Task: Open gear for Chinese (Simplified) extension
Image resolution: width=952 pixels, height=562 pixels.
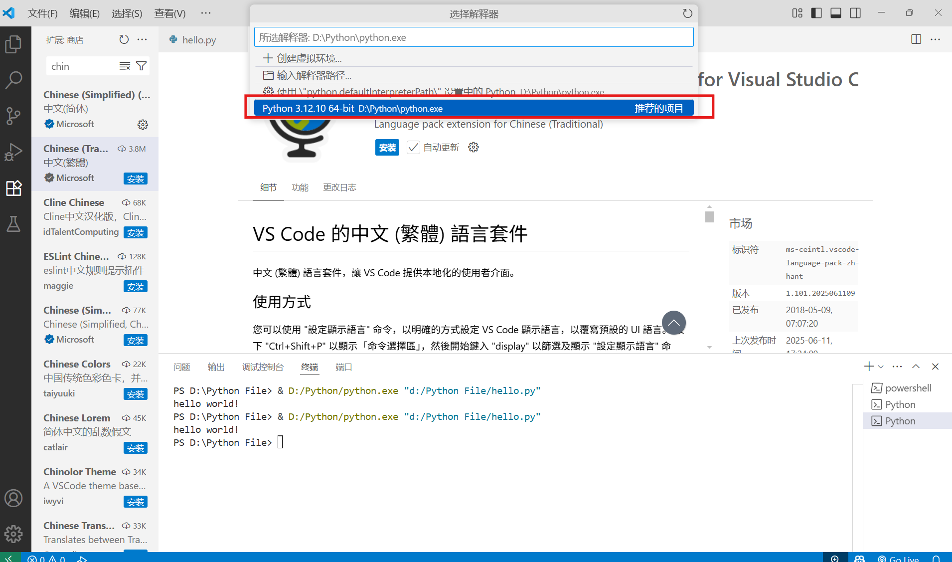Action: pyautogui.click(x=143, y=124)
